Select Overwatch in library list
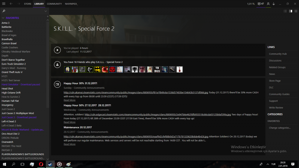This screenshot has height=168, width=299. point(7,142)
